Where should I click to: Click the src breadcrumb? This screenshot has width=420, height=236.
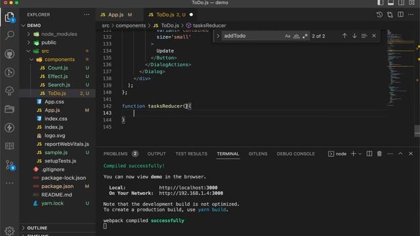coord(106,26)
